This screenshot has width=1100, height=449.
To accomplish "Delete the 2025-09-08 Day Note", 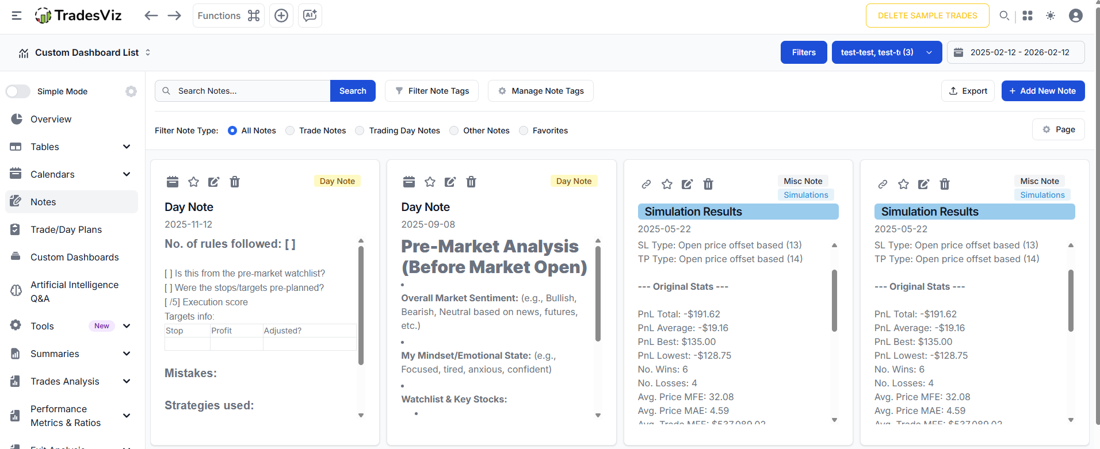I will click(471, 182).
